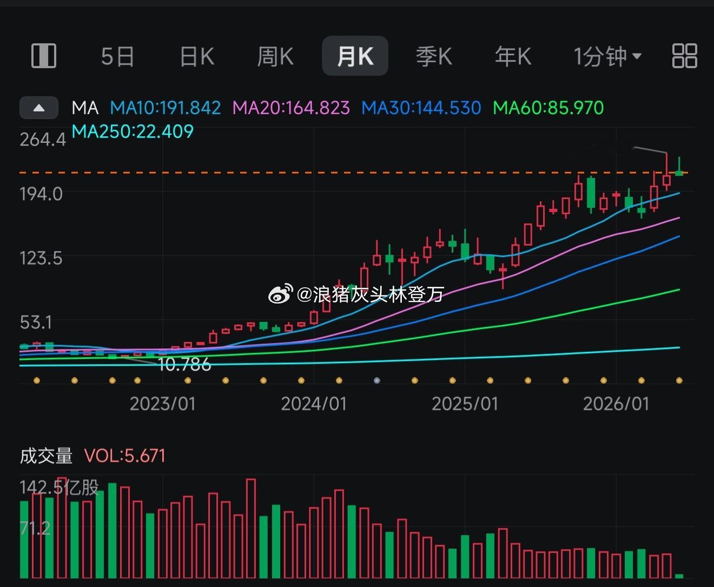The width and height of the screenshot is (714, 587).
Task: Tap the 264.4 price axis label
Action: point(43,140)
